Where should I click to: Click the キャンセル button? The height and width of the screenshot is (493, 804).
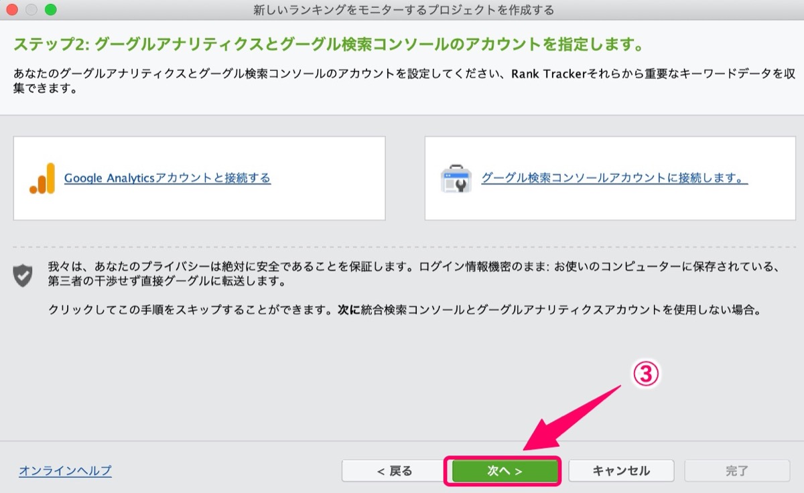pos(621,471)
